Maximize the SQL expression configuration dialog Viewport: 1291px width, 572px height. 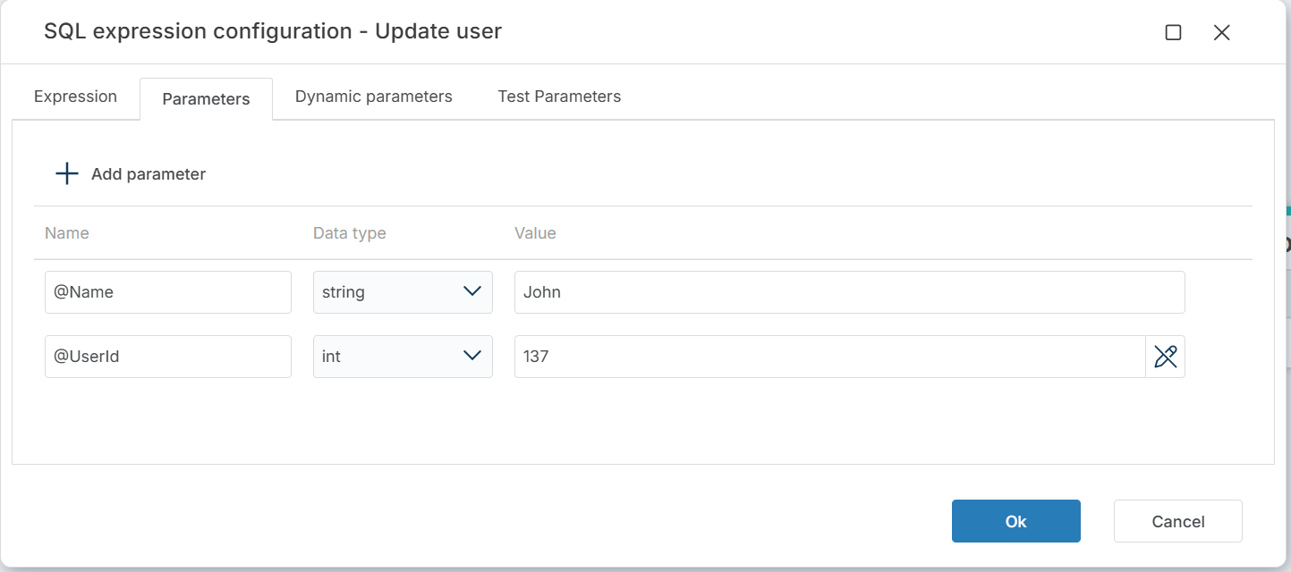pos(1173,33)
